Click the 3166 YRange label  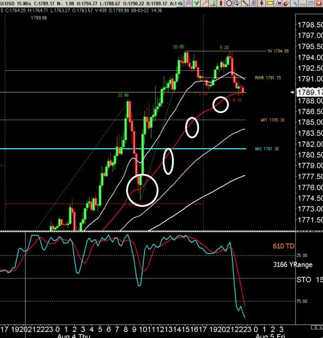293,264
